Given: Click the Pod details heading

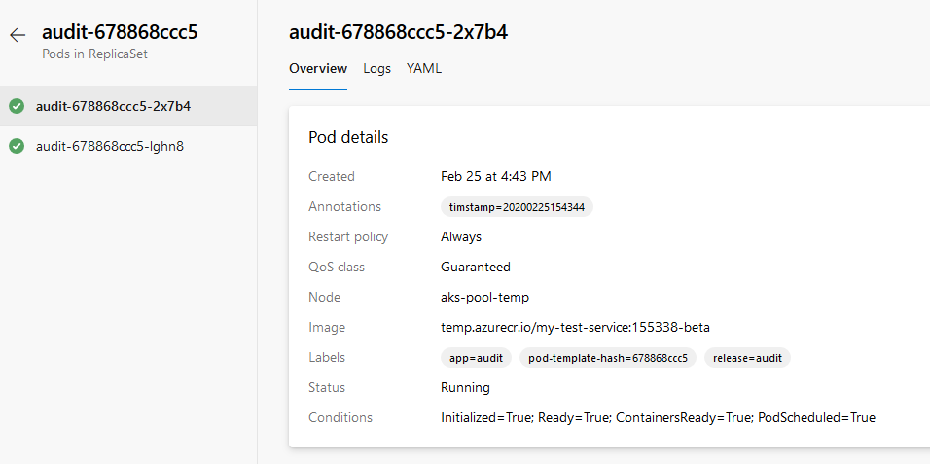Looking at the screenshot, I should tap(348, 138).
